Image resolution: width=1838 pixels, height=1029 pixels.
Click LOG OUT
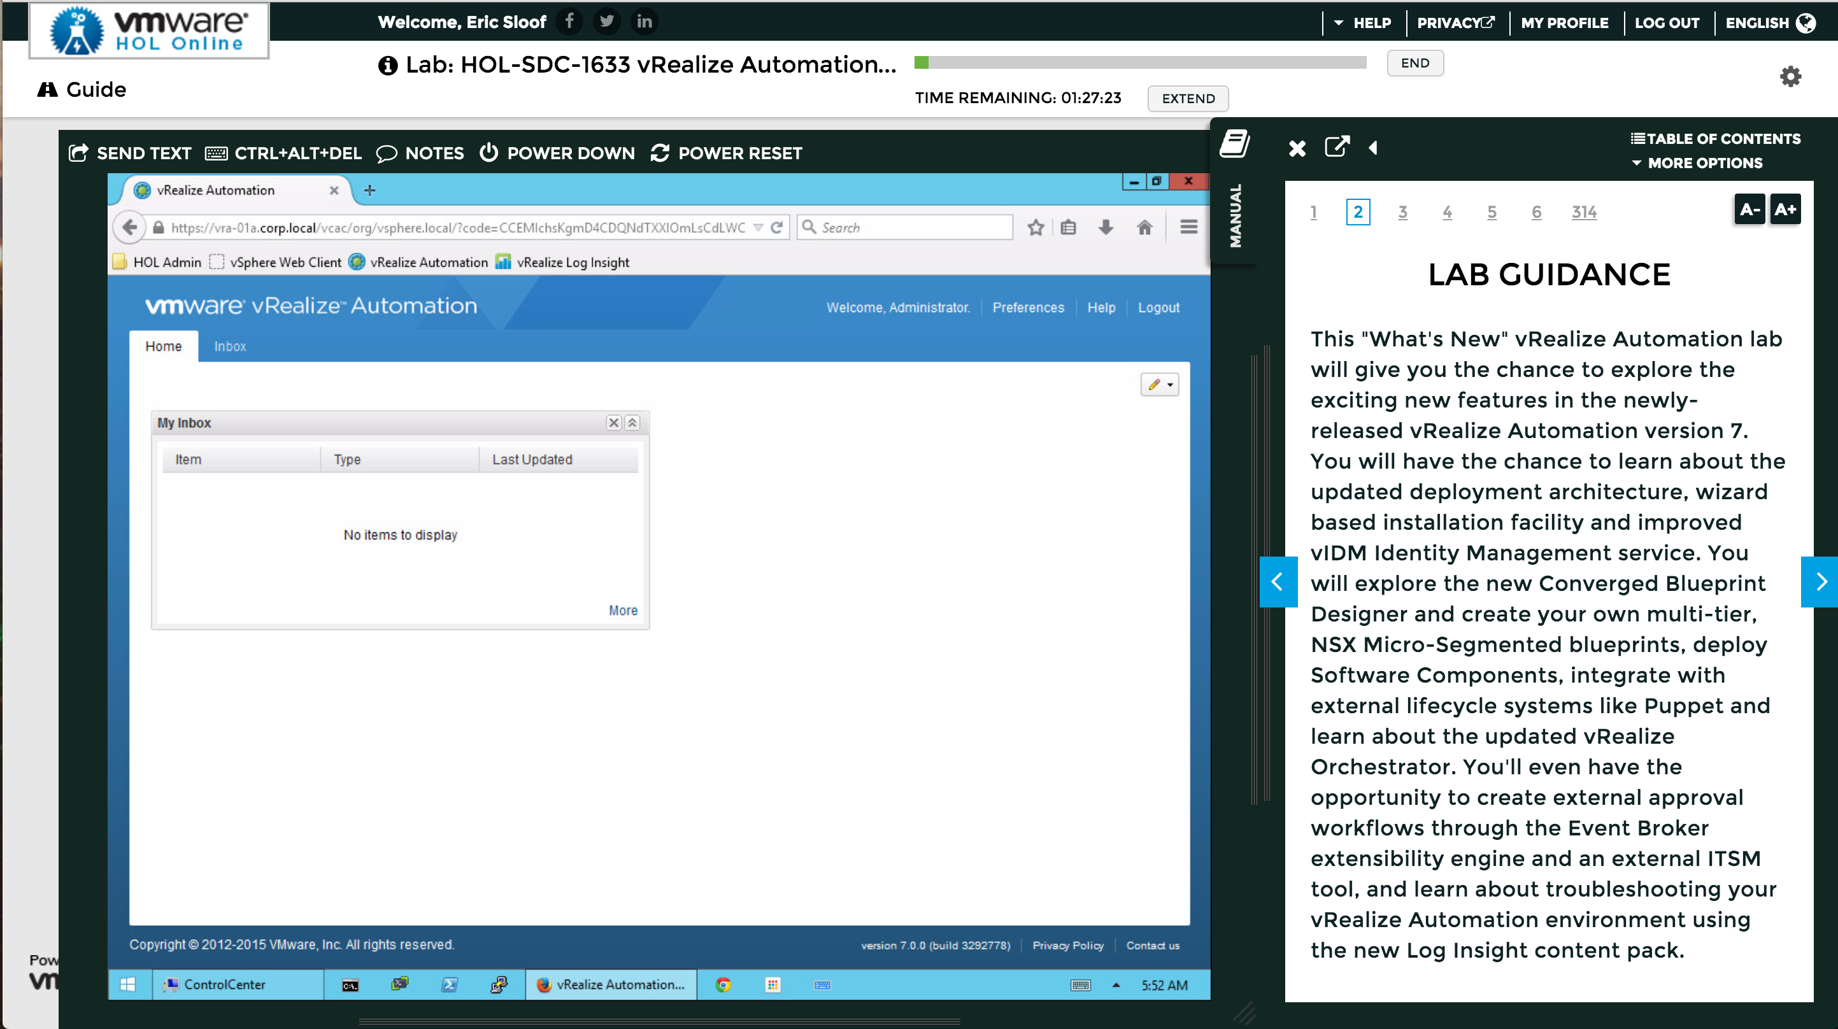click(1667, 23)
